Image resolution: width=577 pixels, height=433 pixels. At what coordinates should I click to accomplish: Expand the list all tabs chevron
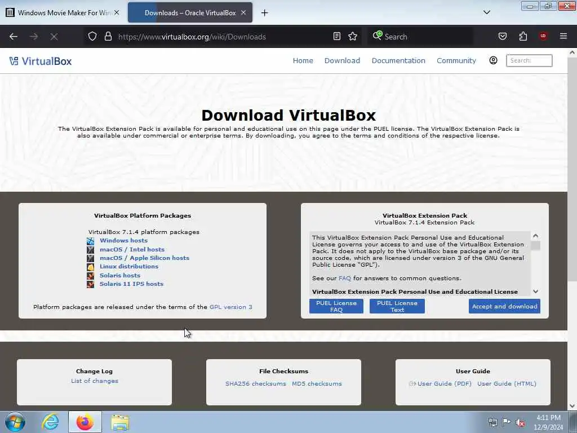pyautogui.click(x=486, y=12)
